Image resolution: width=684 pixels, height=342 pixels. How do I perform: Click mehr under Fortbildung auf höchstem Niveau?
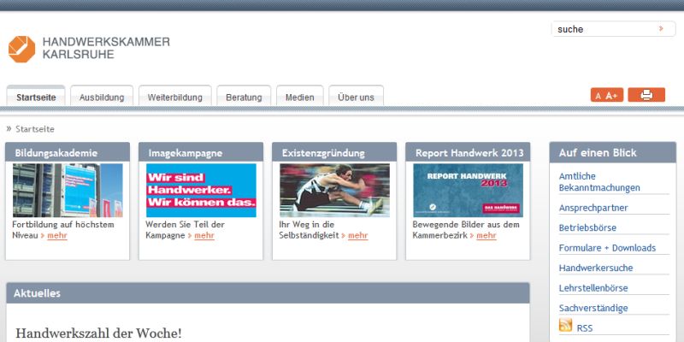[57, 236]
